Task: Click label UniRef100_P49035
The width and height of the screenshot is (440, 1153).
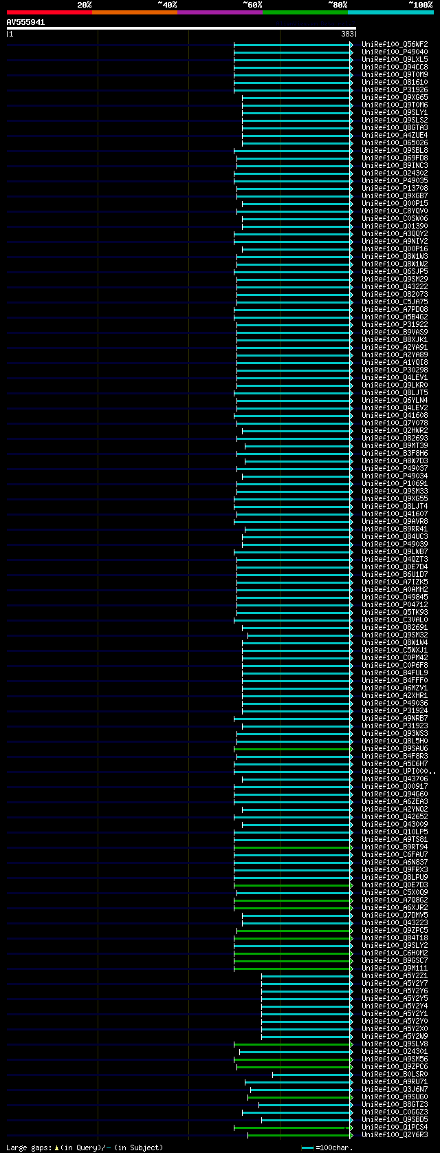Action: point(395,180)
